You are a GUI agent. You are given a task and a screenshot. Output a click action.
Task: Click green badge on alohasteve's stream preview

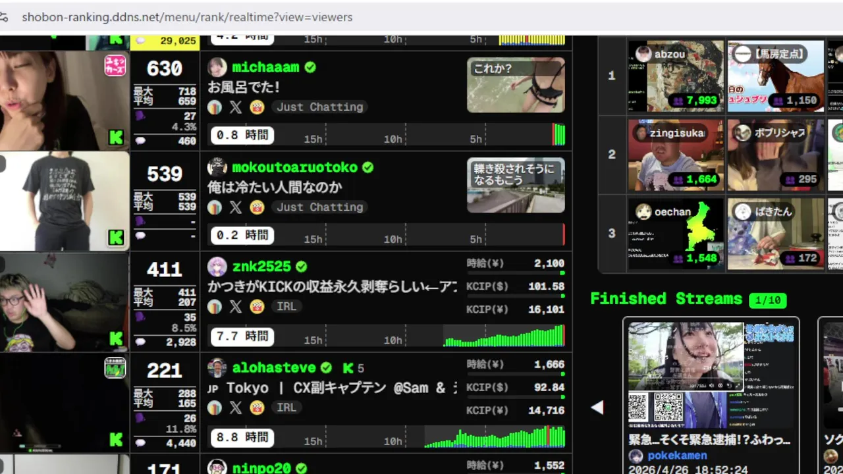(x=115, y=367)
